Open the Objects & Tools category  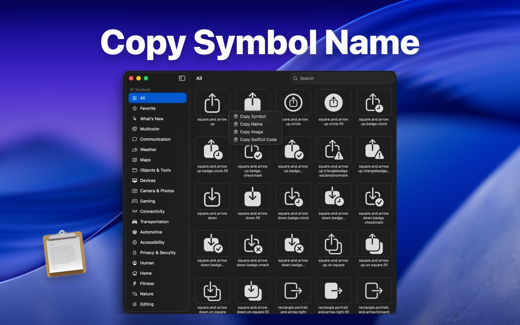tap(157, 170)
